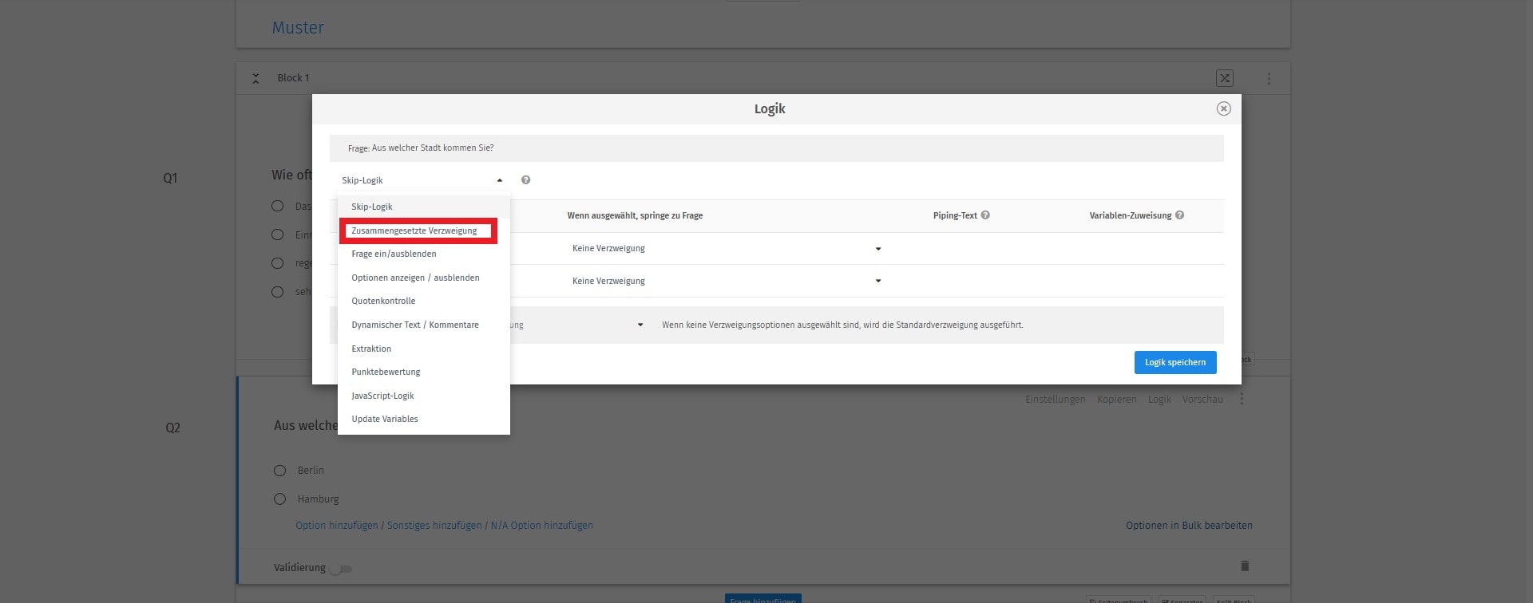Click the Logik link for question Q2
Image resolution: width=1533 pixels, height=603 pixels.
tap(1159, 400)
